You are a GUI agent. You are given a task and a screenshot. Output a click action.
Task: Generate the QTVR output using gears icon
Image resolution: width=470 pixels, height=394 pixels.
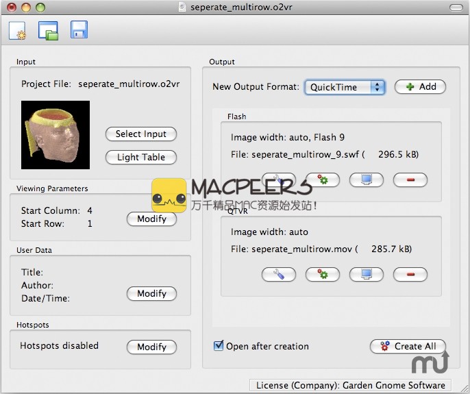coord(323,274)
